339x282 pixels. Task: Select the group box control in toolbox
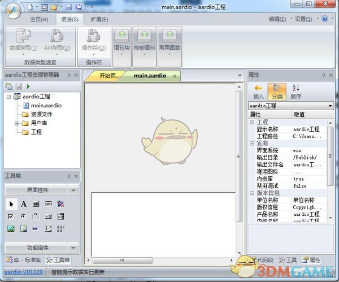[x=36, y=216]
